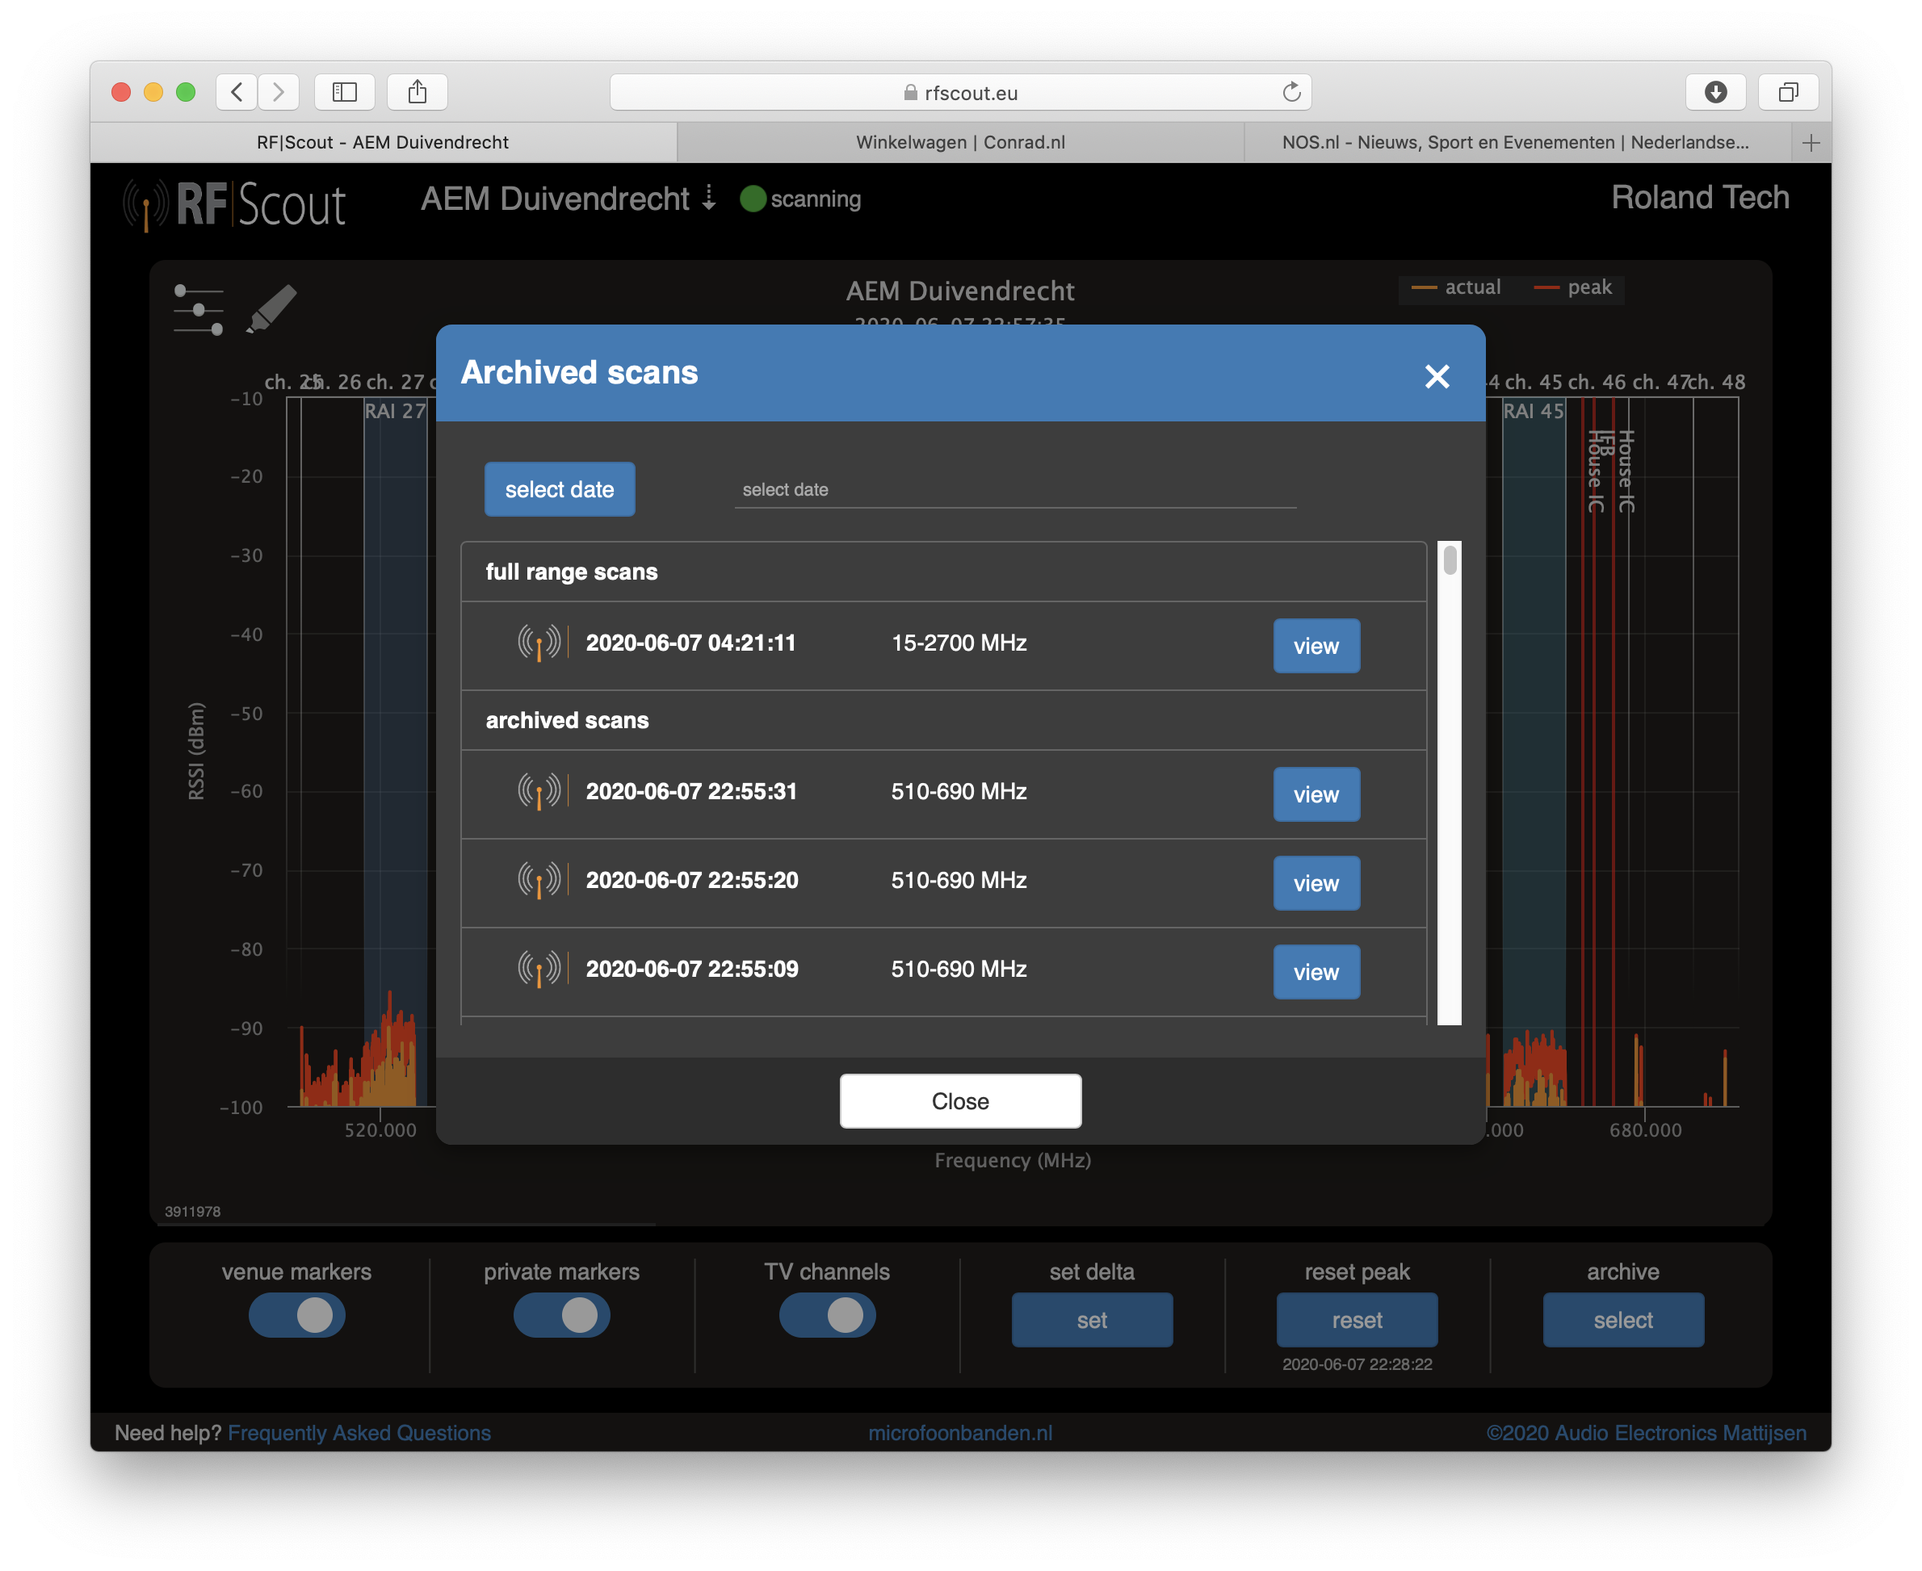Open the microfoonbanden.nl link
1922x1571 pixels.
pos(959,1432)
